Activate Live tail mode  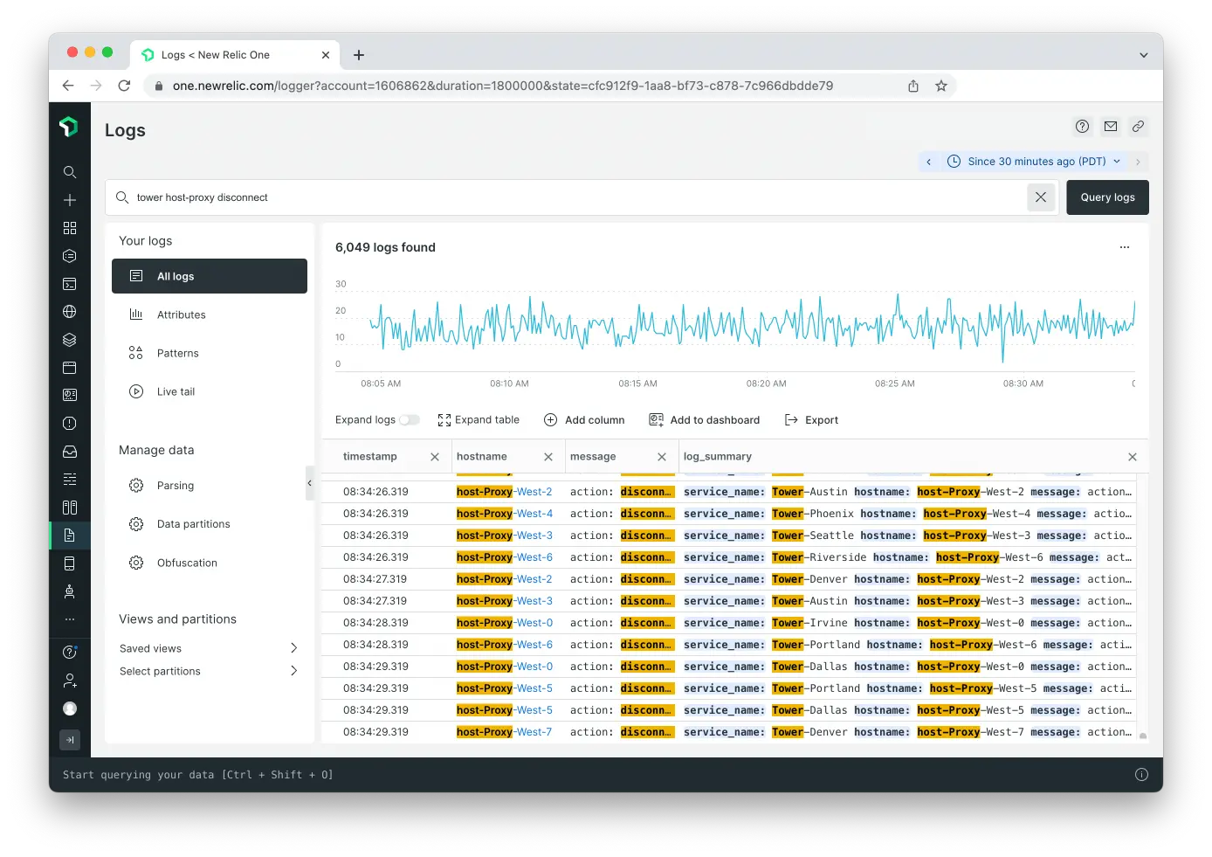coord(176,391)
